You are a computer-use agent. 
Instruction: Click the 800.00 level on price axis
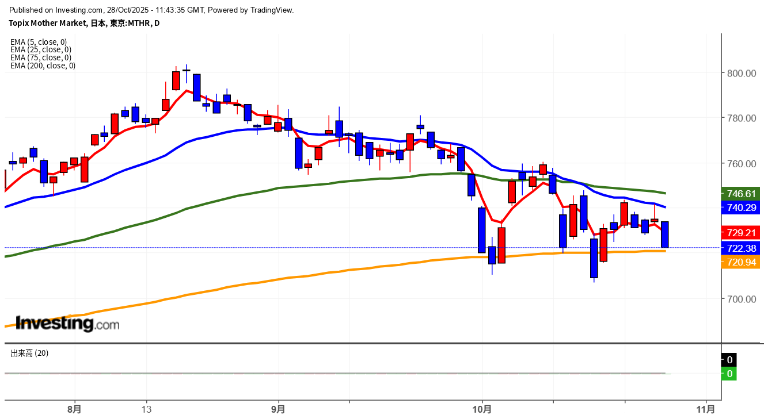(x=740, y=73)
